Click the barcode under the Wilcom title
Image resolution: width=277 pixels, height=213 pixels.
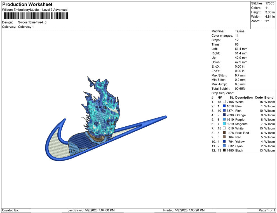click(x=36, y=16)
